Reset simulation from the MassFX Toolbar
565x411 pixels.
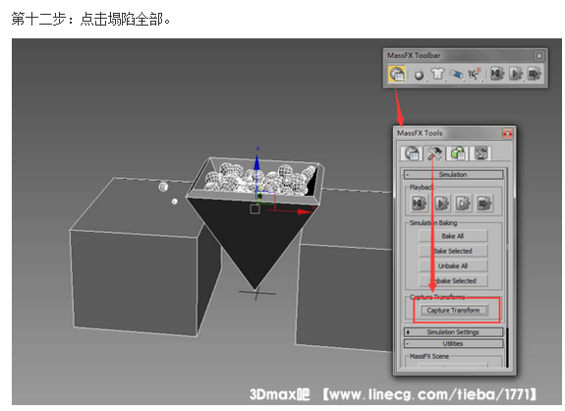pyautogui.click(x=497, y=74)
